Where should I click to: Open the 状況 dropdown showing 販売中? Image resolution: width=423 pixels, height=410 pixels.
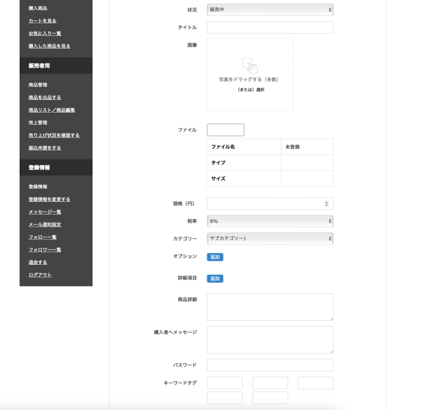(x=270, y=10)
